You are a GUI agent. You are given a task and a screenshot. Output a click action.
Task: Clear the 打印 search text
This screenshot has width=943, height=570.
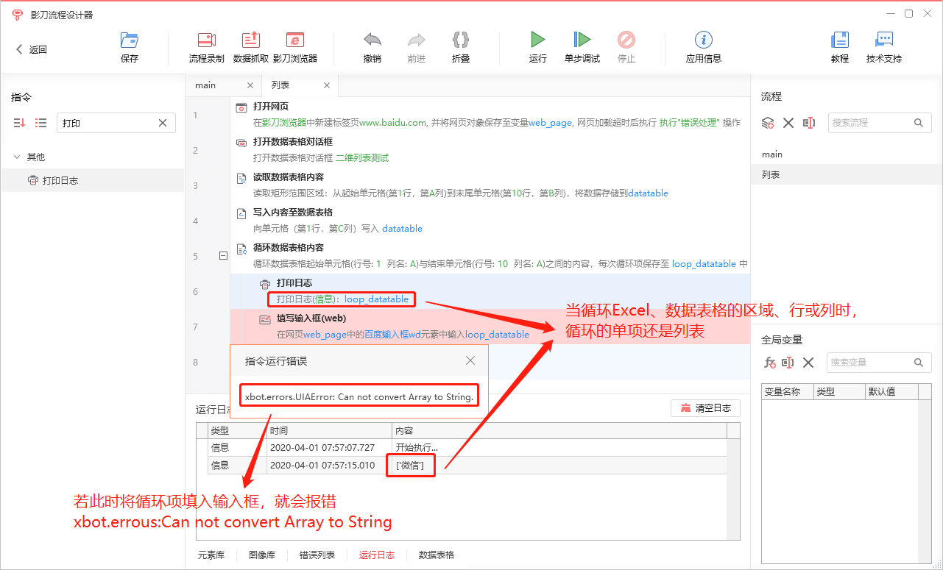pos(163,123)
